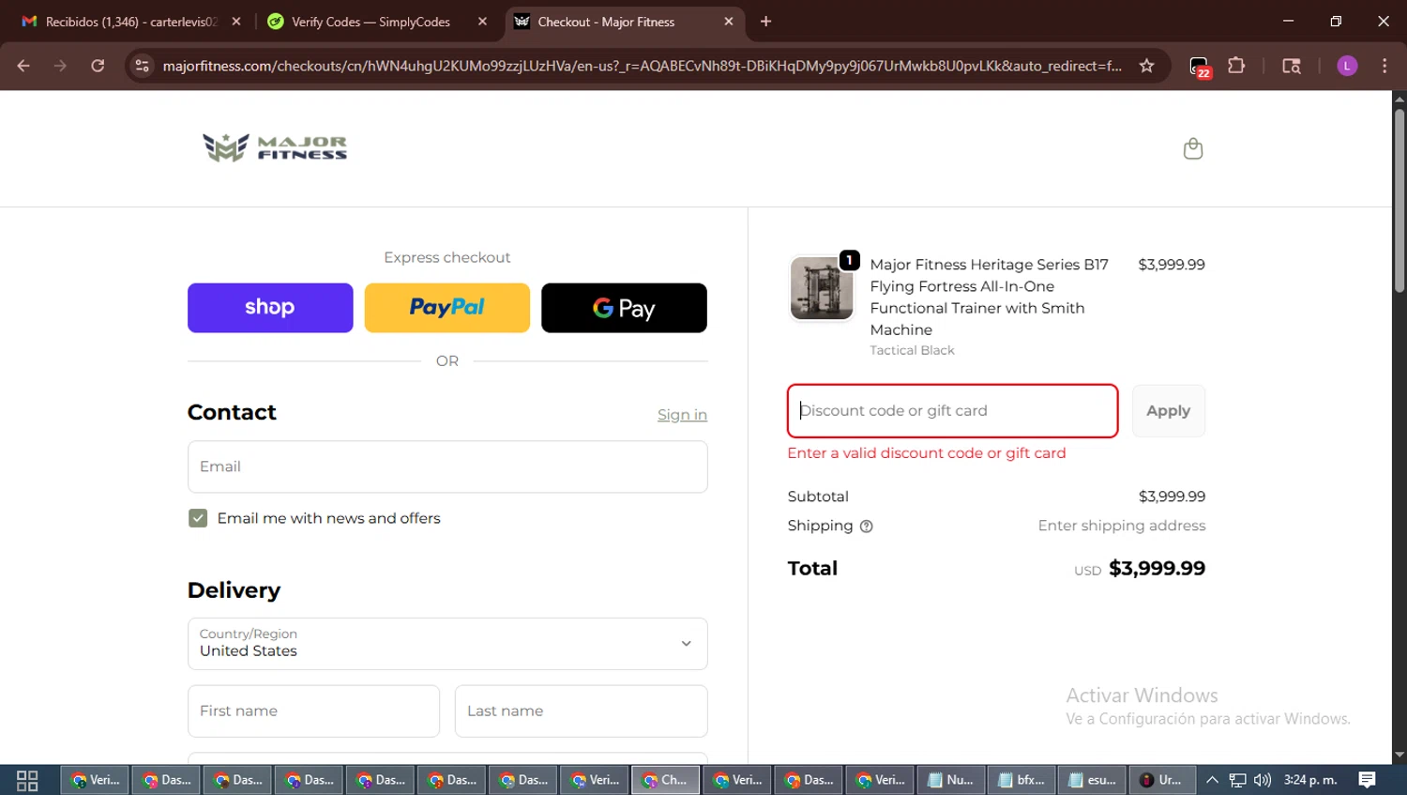Screen dimensions: 1407x795
Task: Pay with PayPal express checkout
Action: [x=446, y=308]
